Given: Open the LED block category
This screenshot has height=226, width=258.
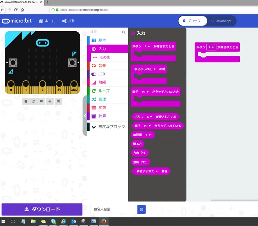Looking at the screenshot, I should [x=108, y=74].
